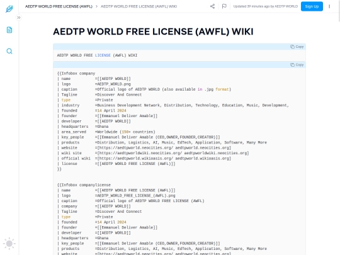Click the 'area_served' Worldwide line
The image size is (340, 255).
(x=106, y=132)
